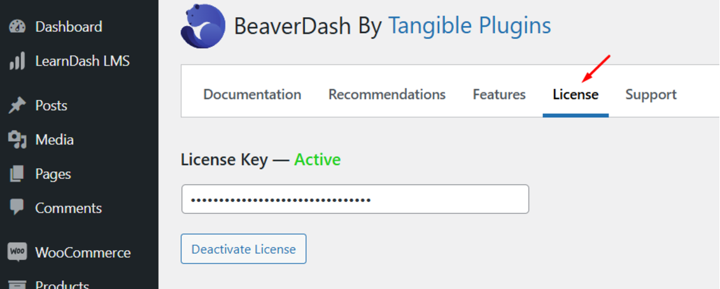Click the Comments speech bubble icon
This screenshot has height=289, width=720.
(17, 208)
